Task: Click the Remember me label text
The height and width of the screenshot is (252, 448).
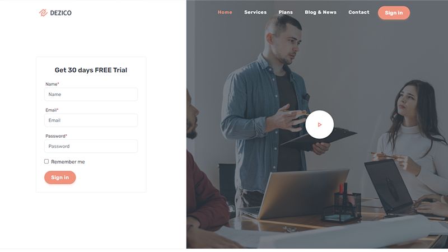Action: tap(68, 162)
